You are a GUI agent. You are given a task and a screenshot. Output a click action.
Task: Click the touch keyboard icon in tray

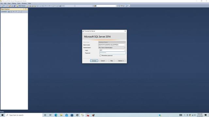[x=181, y=115]
